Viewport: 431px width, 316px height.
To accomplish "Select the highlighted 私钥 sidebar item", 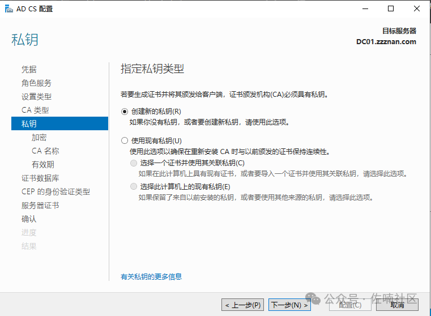I will (x=59, y=123).
